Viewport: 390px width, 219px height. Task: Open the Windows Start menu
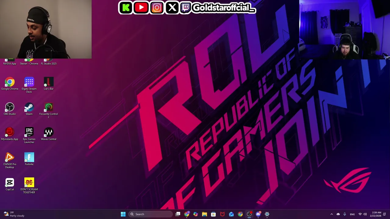123,214
